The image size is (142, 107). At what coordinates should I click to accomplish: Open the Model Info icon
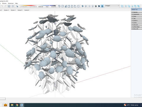pos(13,6)
